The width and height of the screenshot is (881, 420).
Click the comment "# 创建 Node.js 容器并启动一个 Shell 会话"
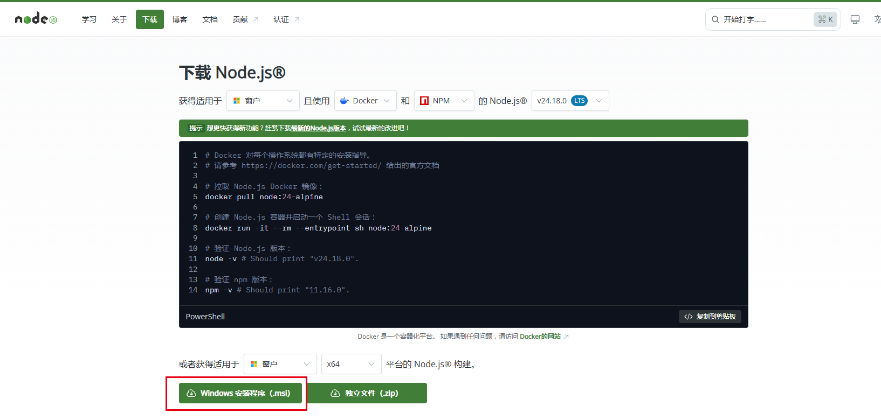tap(290, 218)
